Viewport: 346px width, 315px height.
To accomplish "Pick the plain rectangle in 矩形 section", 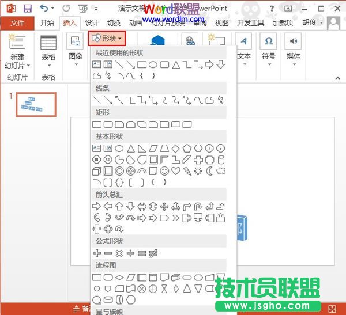I will [x=97, y=124].
